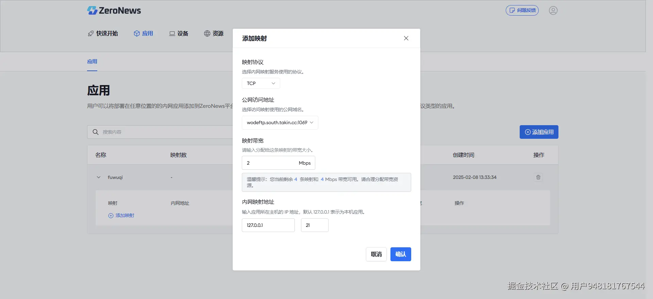Open the user account avatar icon
Viewport: 653px width, 299px height.
click(x=553, y=11)
